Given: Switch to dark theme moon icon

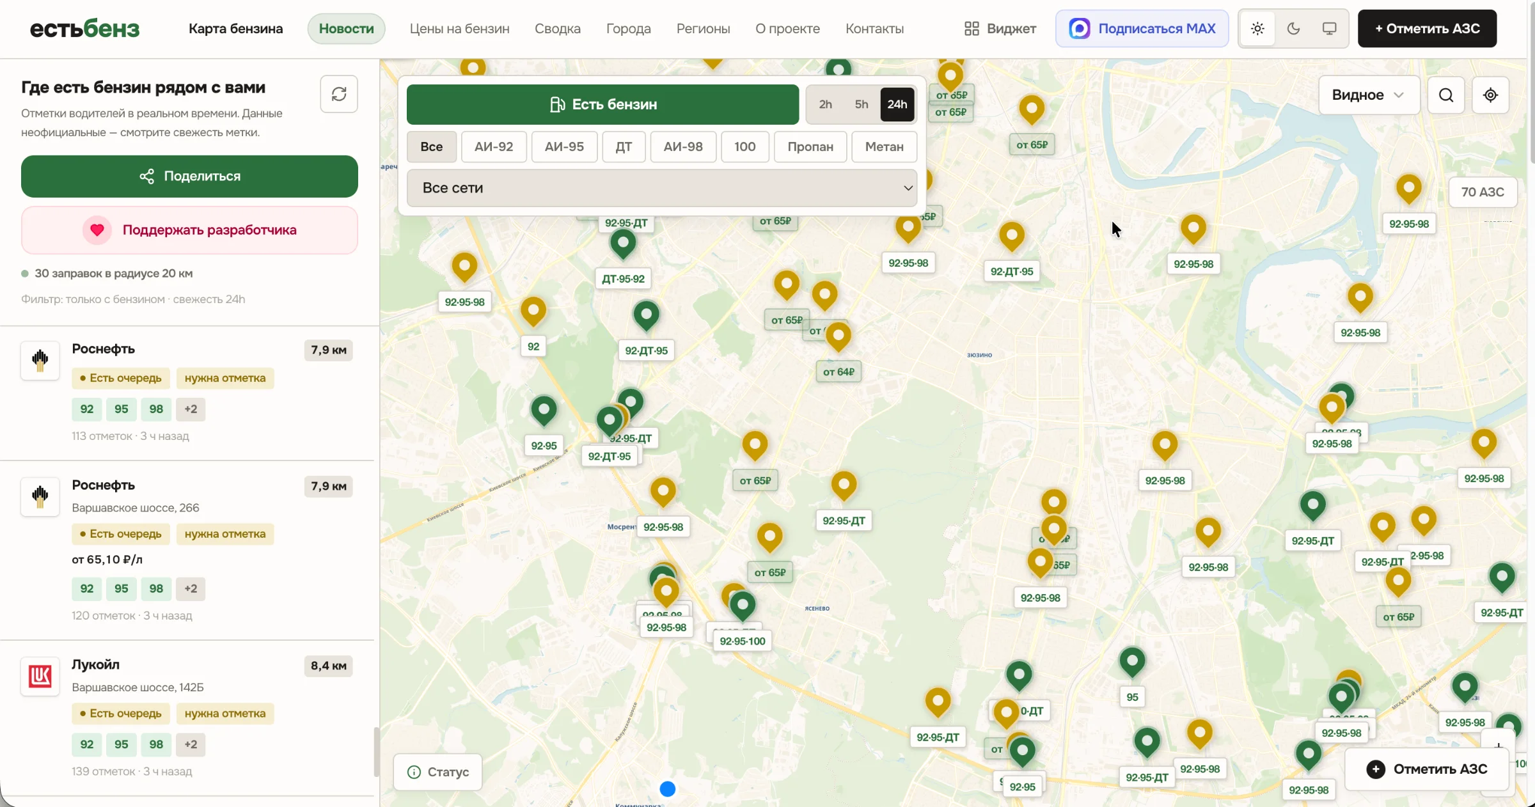Looking at the screenshot, I should click(1293, 29).
